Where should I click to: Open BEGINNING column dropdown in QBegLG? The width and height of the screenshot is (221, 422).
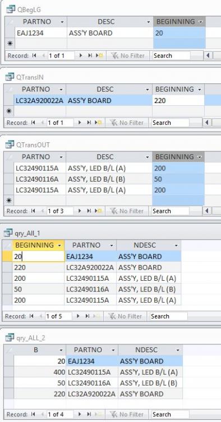click(x=201, y=22)
